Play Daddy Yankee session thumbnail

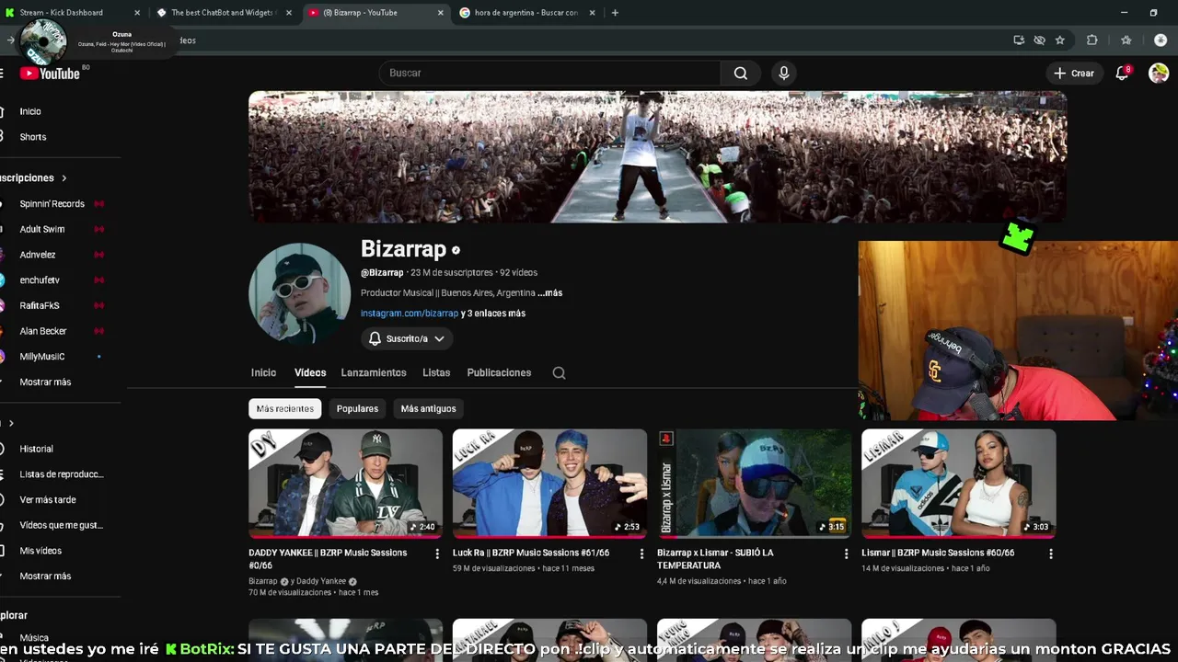(x=345, y=483)
